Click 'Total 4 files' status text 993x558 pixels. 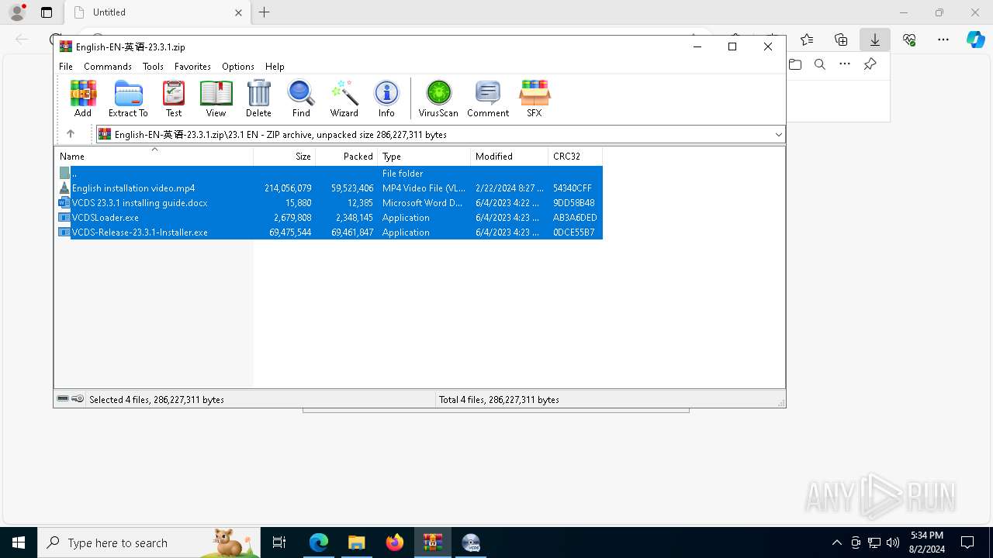tap(499, 400)
